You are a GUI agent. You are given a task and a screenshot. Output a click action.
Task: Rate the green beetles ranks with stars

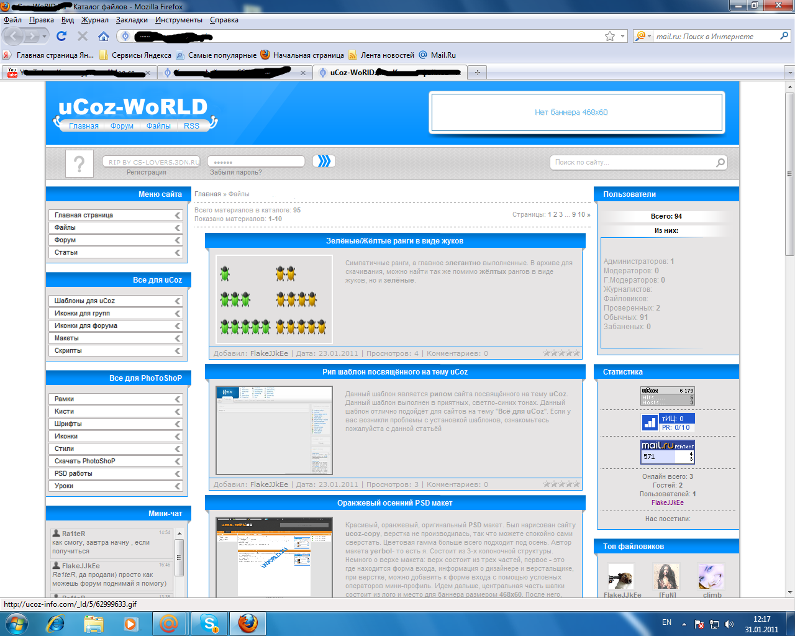tap(561, 353)
